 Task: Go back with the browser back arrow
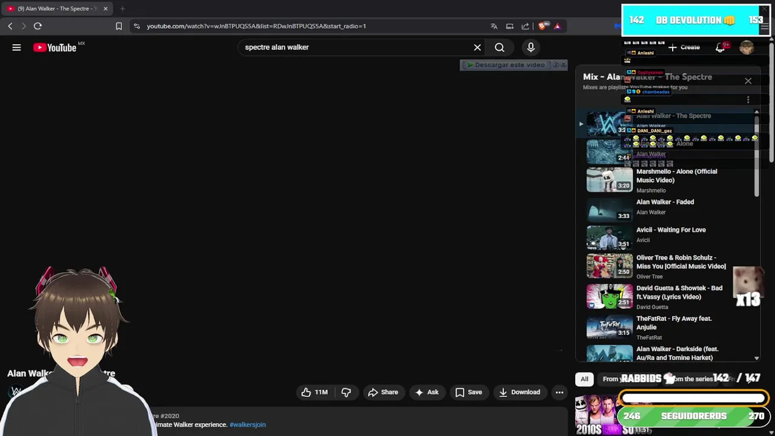[x=10, y=26]
